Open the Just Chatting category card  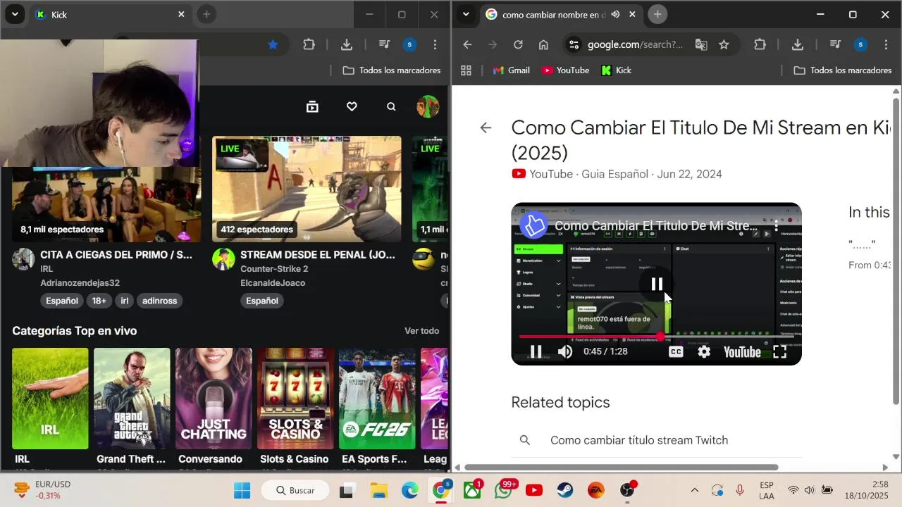[214, 399]
